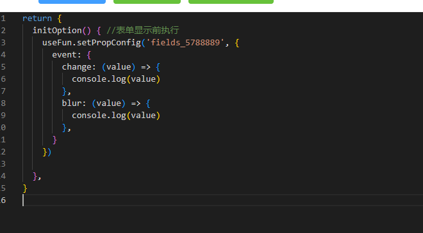Click console.log inside the change handler
Viewport: 423px width, 233px height.
click(x=99, y=79)
